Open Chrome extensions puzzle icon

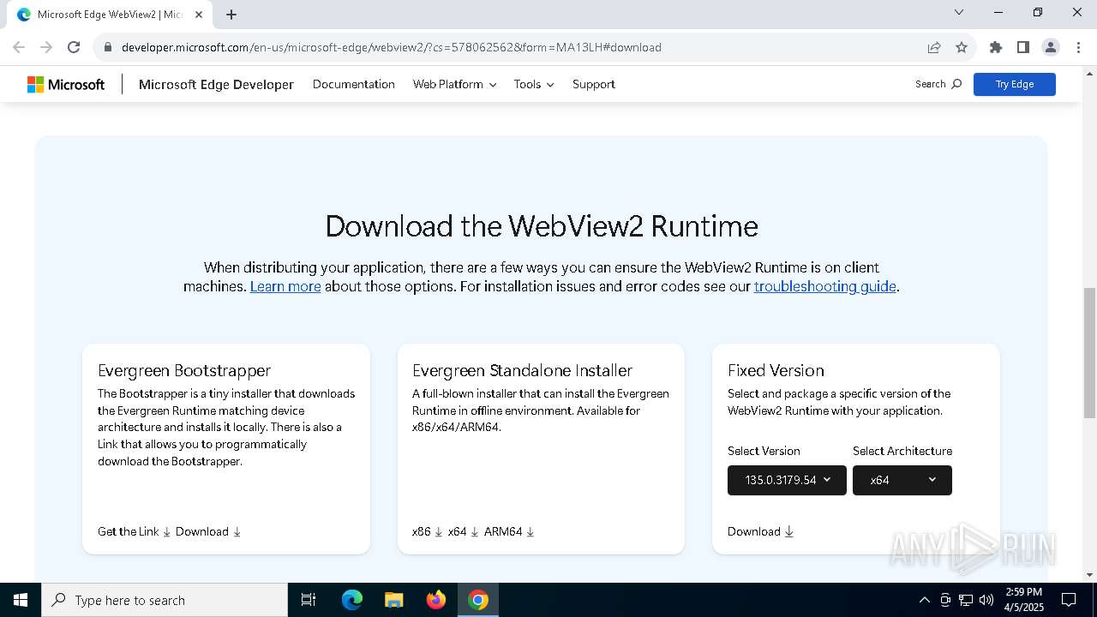[x=995, y=47]
